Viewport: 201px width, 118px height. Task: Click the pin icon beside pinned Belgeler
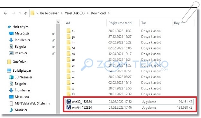tap(53, 47)
